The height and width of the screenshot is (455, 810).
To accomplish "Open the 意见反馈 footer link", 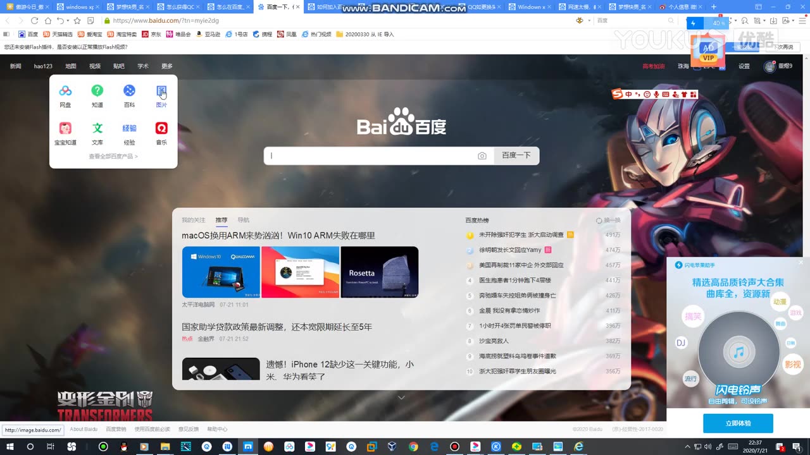I will [x=189, y=429].
